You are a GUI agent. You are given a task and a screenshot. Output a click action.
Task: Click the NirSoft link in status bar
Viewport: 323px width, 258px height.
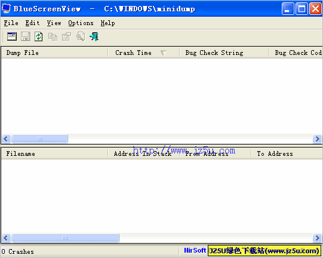195,250
